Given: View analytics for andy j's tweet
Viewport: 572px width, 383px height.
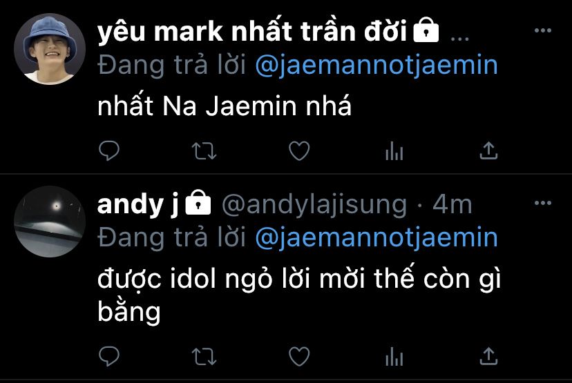Looking at the screenshot, I should click(x=394, y=356).
